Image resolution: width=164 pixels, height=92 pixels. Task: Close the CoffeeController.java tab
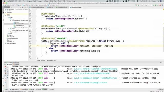coord(81,7)
